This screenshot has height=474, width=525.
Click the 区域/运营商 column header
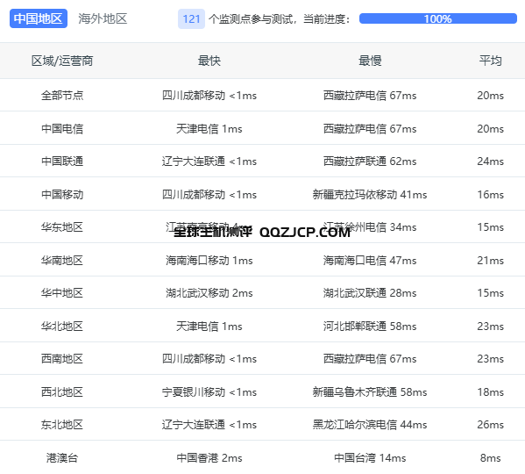[62, 61]
